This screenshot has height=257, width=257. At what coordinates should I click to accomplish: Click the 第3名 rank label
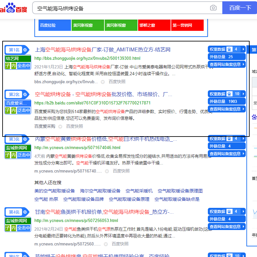(14, 139)
